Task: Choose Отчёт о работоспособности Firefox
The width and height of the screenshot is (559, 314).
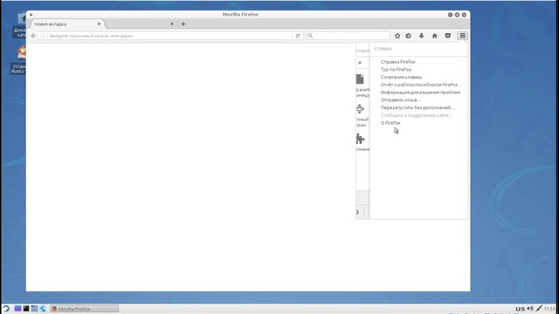Action: [419, 85]
